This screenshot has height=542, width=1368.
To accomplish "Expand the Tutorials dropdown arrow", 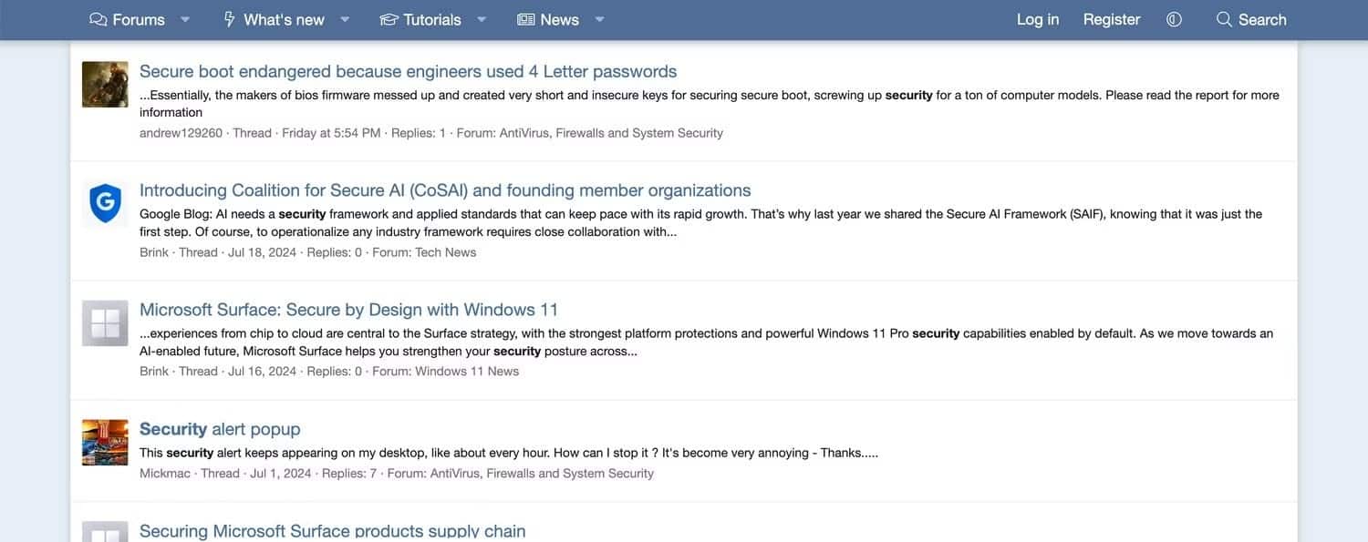I will (x=482, y=19).
